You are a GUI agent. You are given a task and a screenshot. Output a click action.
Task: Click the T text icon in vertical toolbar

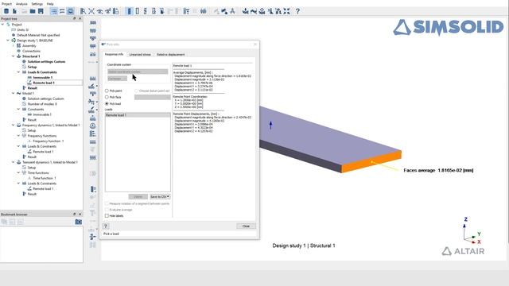92,213
